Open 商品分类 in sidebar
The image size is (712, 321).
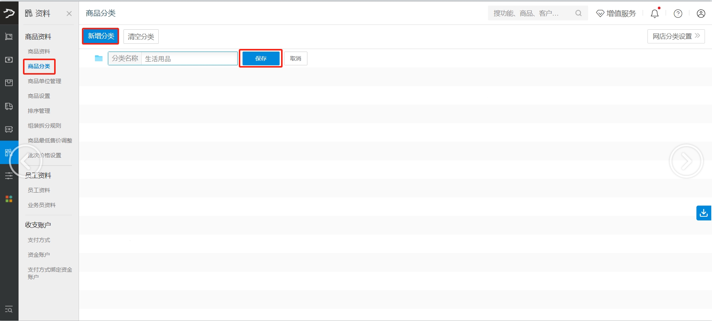39,66
